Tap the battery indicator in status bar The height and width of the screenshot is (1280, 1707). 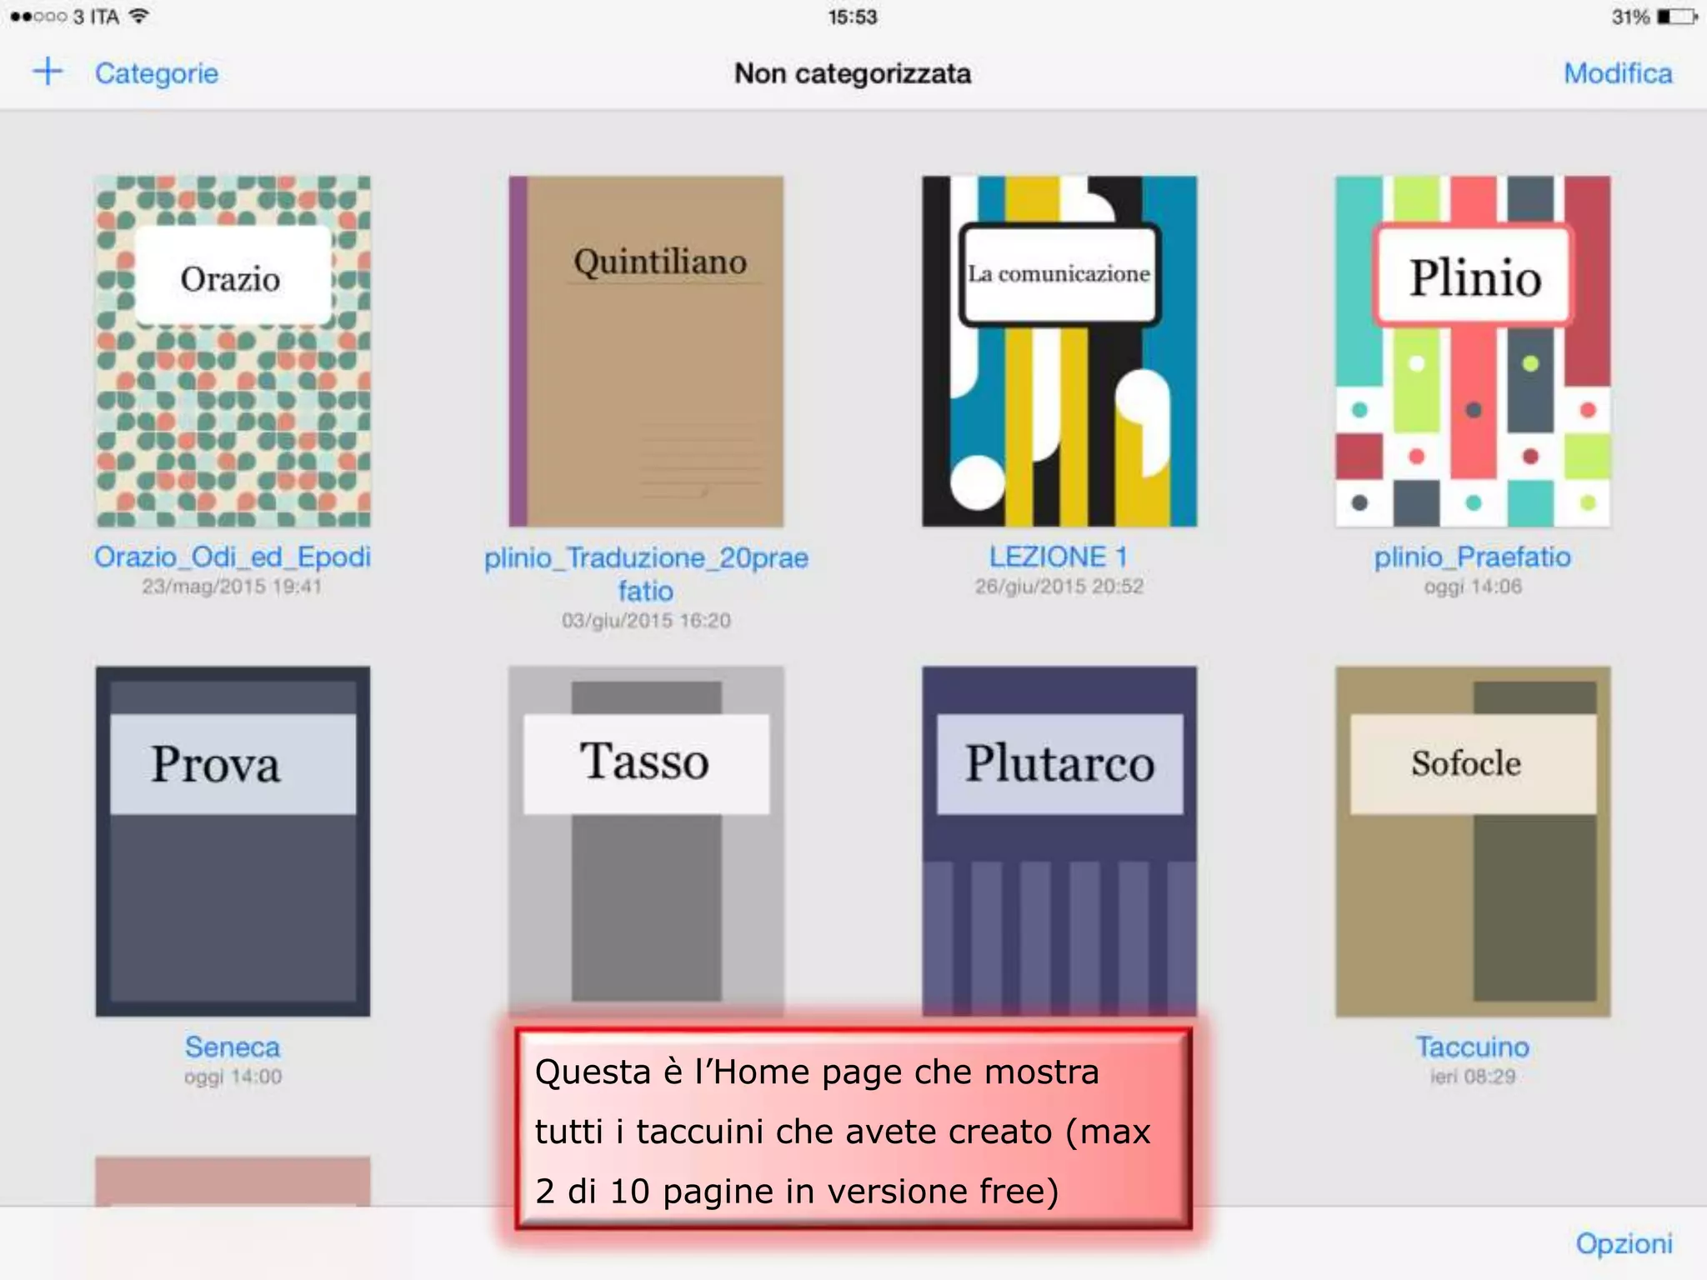point(1676,17)
